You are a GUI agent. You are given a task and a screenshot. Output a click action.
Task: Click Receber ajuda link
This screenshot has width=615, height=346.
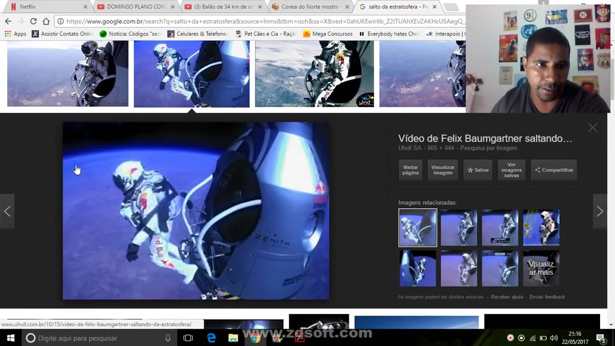tap(507, 297)
